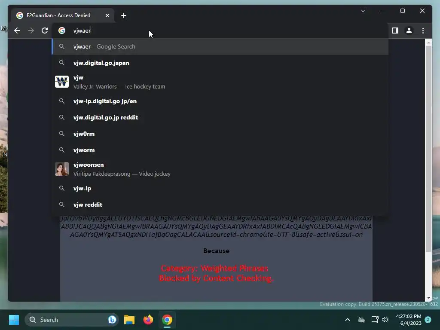The width and height of the screenshot is (440, 330).
Task: Open Bing chat icon in search box
Action: click(x=112, y=320)
